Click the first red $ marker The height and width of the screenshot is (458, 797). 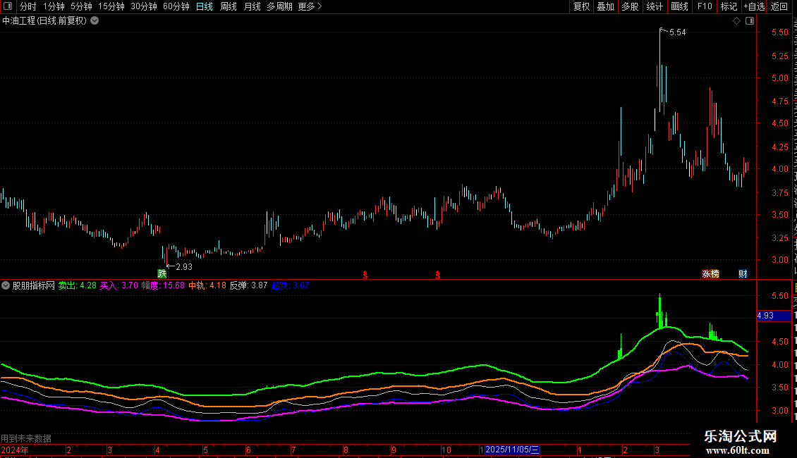pyautogui.click(x=365, y=275)
